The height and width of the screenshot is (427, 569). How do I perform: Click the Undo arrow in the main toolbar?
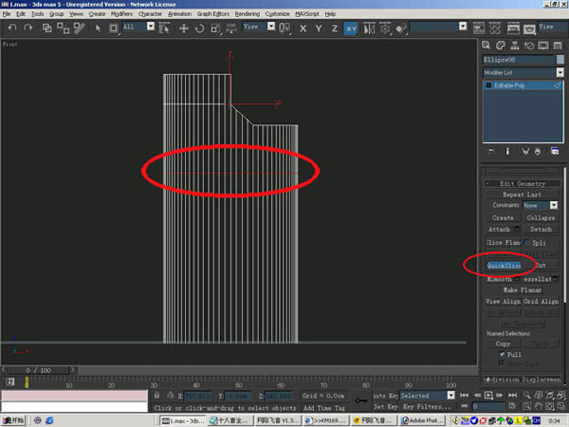point(12,28)
